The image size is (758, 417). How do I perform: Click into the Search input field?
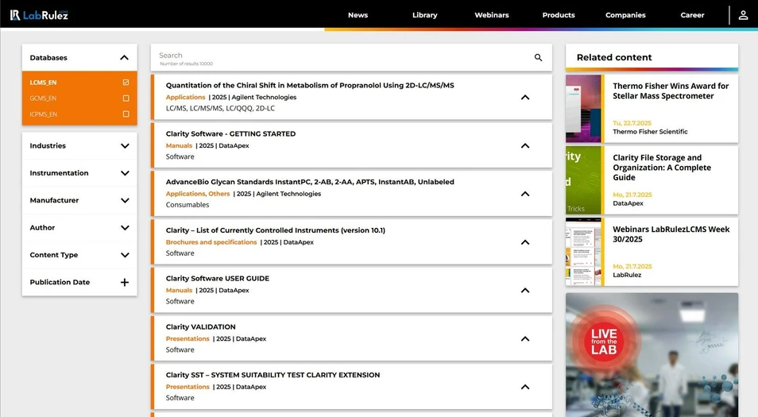(342, 56)
